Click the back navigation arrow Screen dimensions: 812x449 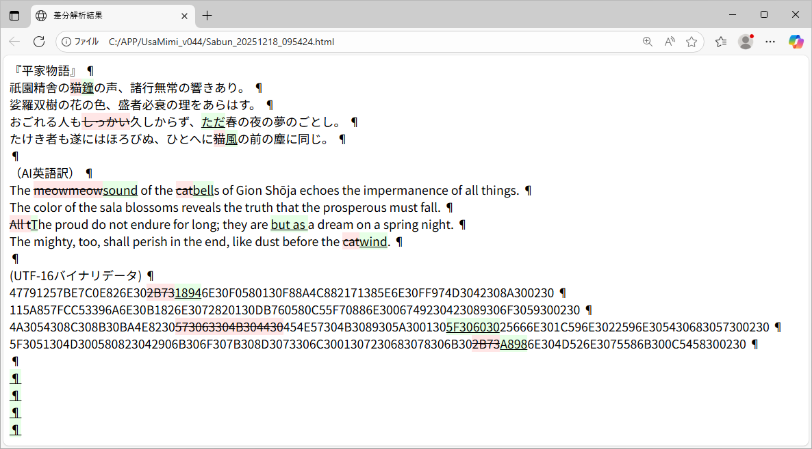click(x=14, y=42)
